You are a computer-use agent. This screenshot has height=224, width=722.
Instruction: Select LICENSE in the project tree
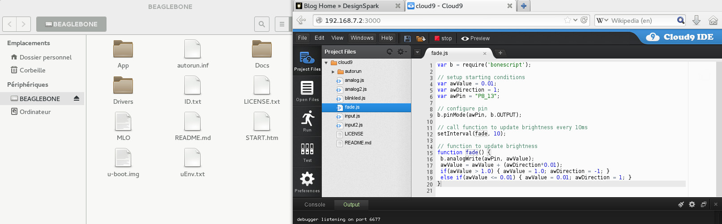[x=354, y=134]
